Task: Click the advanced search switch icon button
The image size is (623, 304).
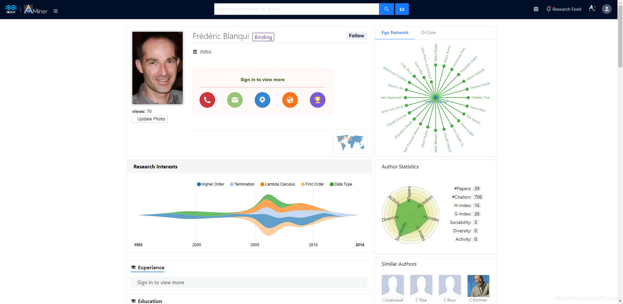Action: (x=402, y=9)
